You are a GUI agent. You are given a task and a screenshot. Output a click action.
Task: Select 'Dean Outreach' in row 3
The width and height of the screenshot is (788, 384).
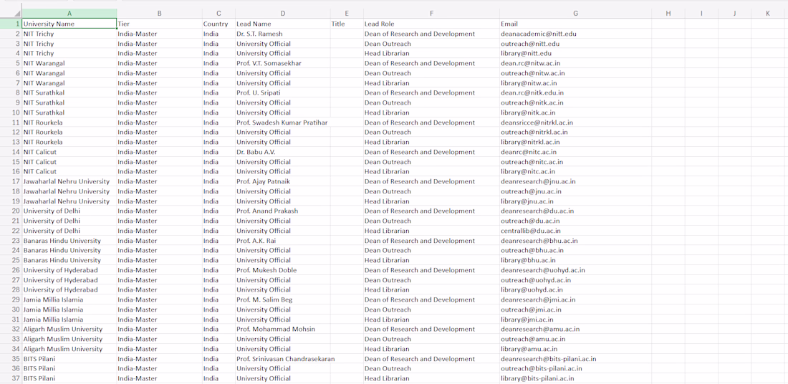tap(431, 44)
